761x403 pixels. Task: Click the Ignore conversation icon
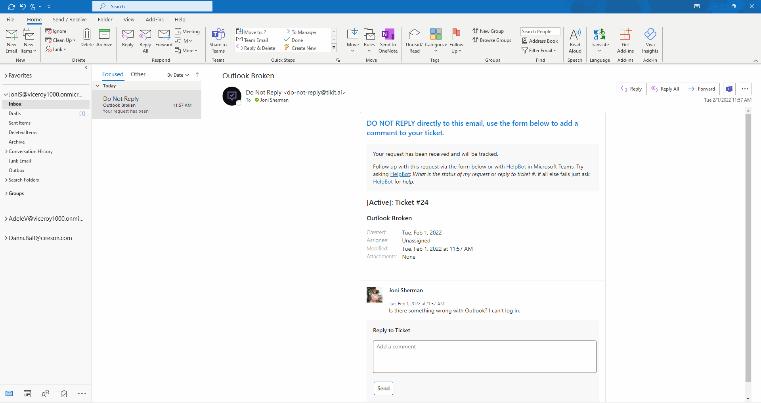(x=48, y=31)
